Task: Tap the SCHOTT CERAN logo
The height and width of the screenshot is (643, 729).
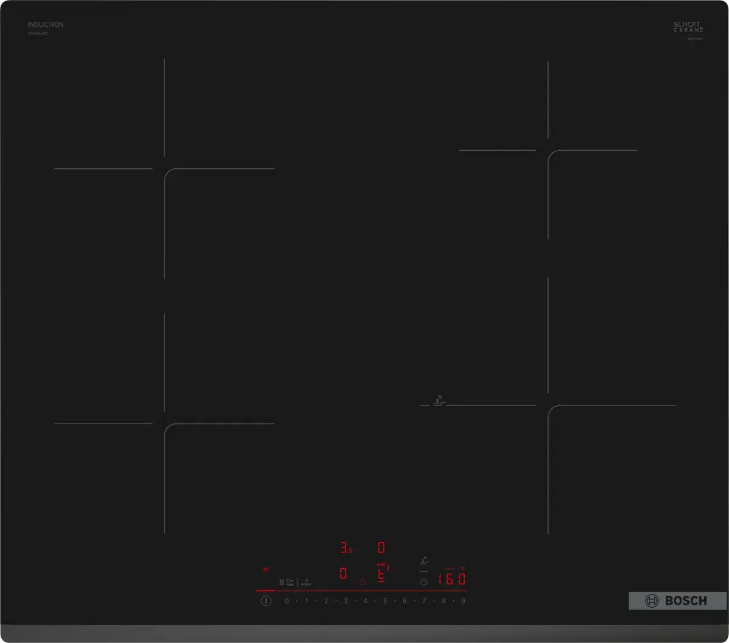Action: pos(688,27)
